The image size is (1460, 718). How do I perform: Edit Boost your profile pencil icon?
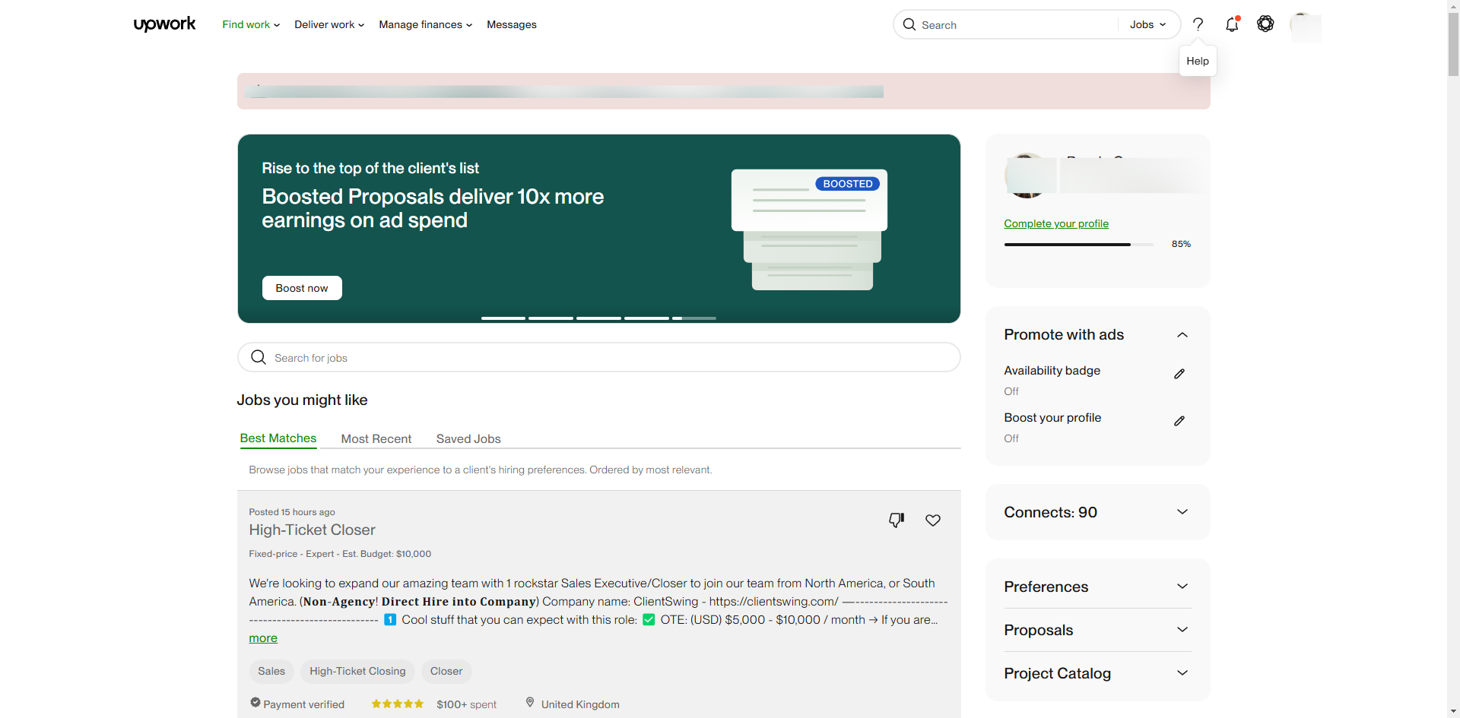(1179, 420)
